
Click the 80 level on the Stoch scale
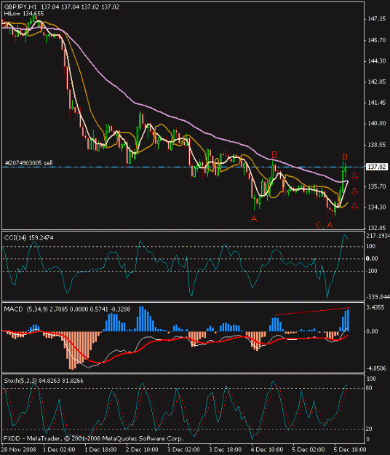coord(370,388)
